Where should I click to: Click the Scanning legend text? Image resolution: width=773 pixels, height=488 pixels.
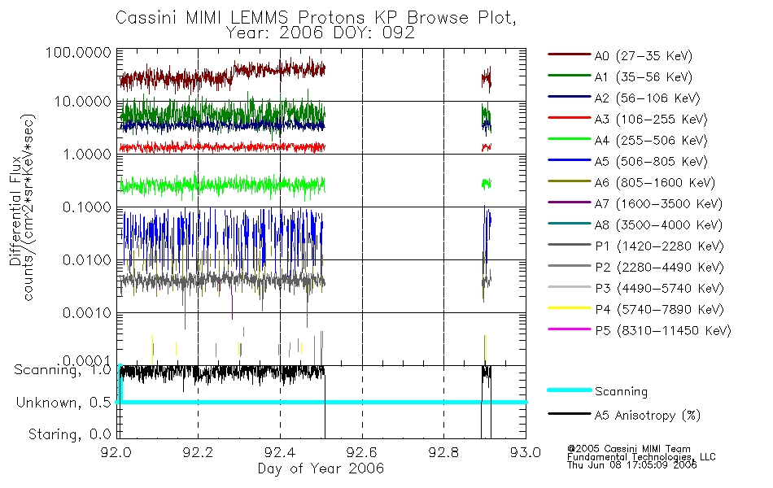coord(621,392)
